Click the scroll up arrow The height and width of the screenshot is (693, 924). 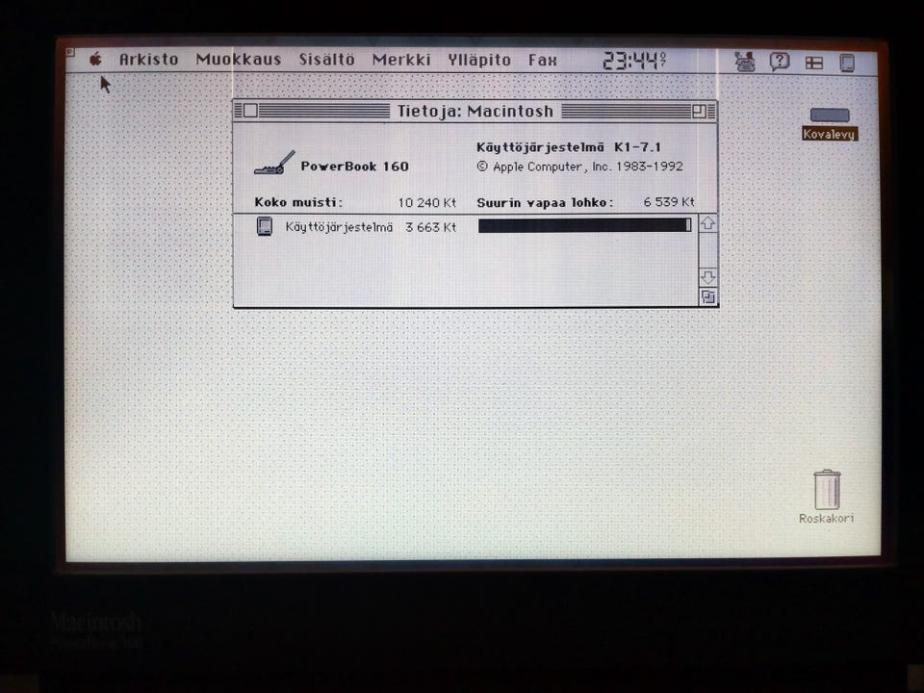pos(707,223)
